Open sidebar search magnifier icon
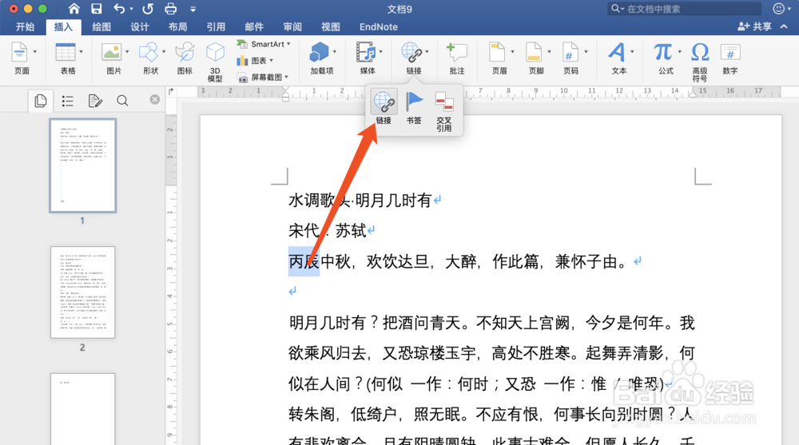Screen dimensions: 799x445 (122, 101)
